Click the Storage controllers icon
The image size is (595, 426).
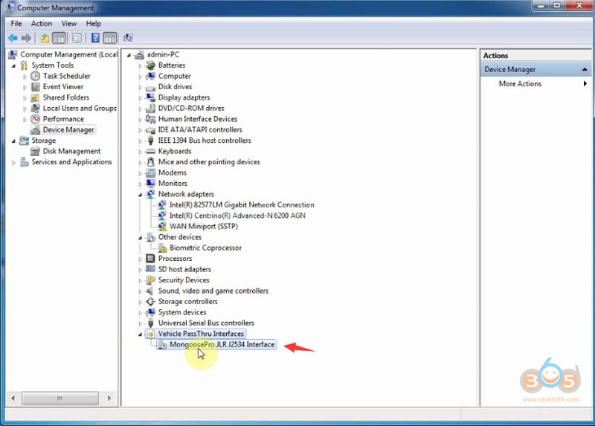(151, 302)
